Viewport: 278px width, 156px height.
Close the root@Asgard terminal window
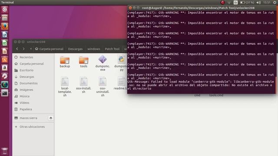130,8
